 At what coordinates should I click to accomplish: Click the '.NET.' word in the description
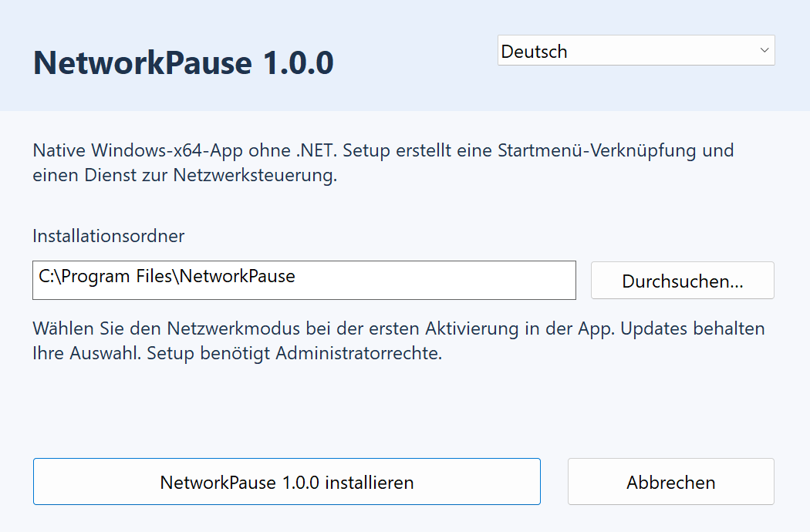[x=316, y=150]
